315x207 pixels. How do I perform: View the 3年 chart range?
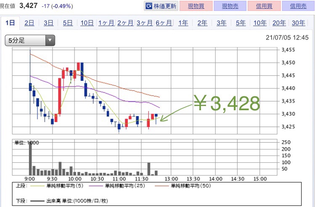point(222,23)
